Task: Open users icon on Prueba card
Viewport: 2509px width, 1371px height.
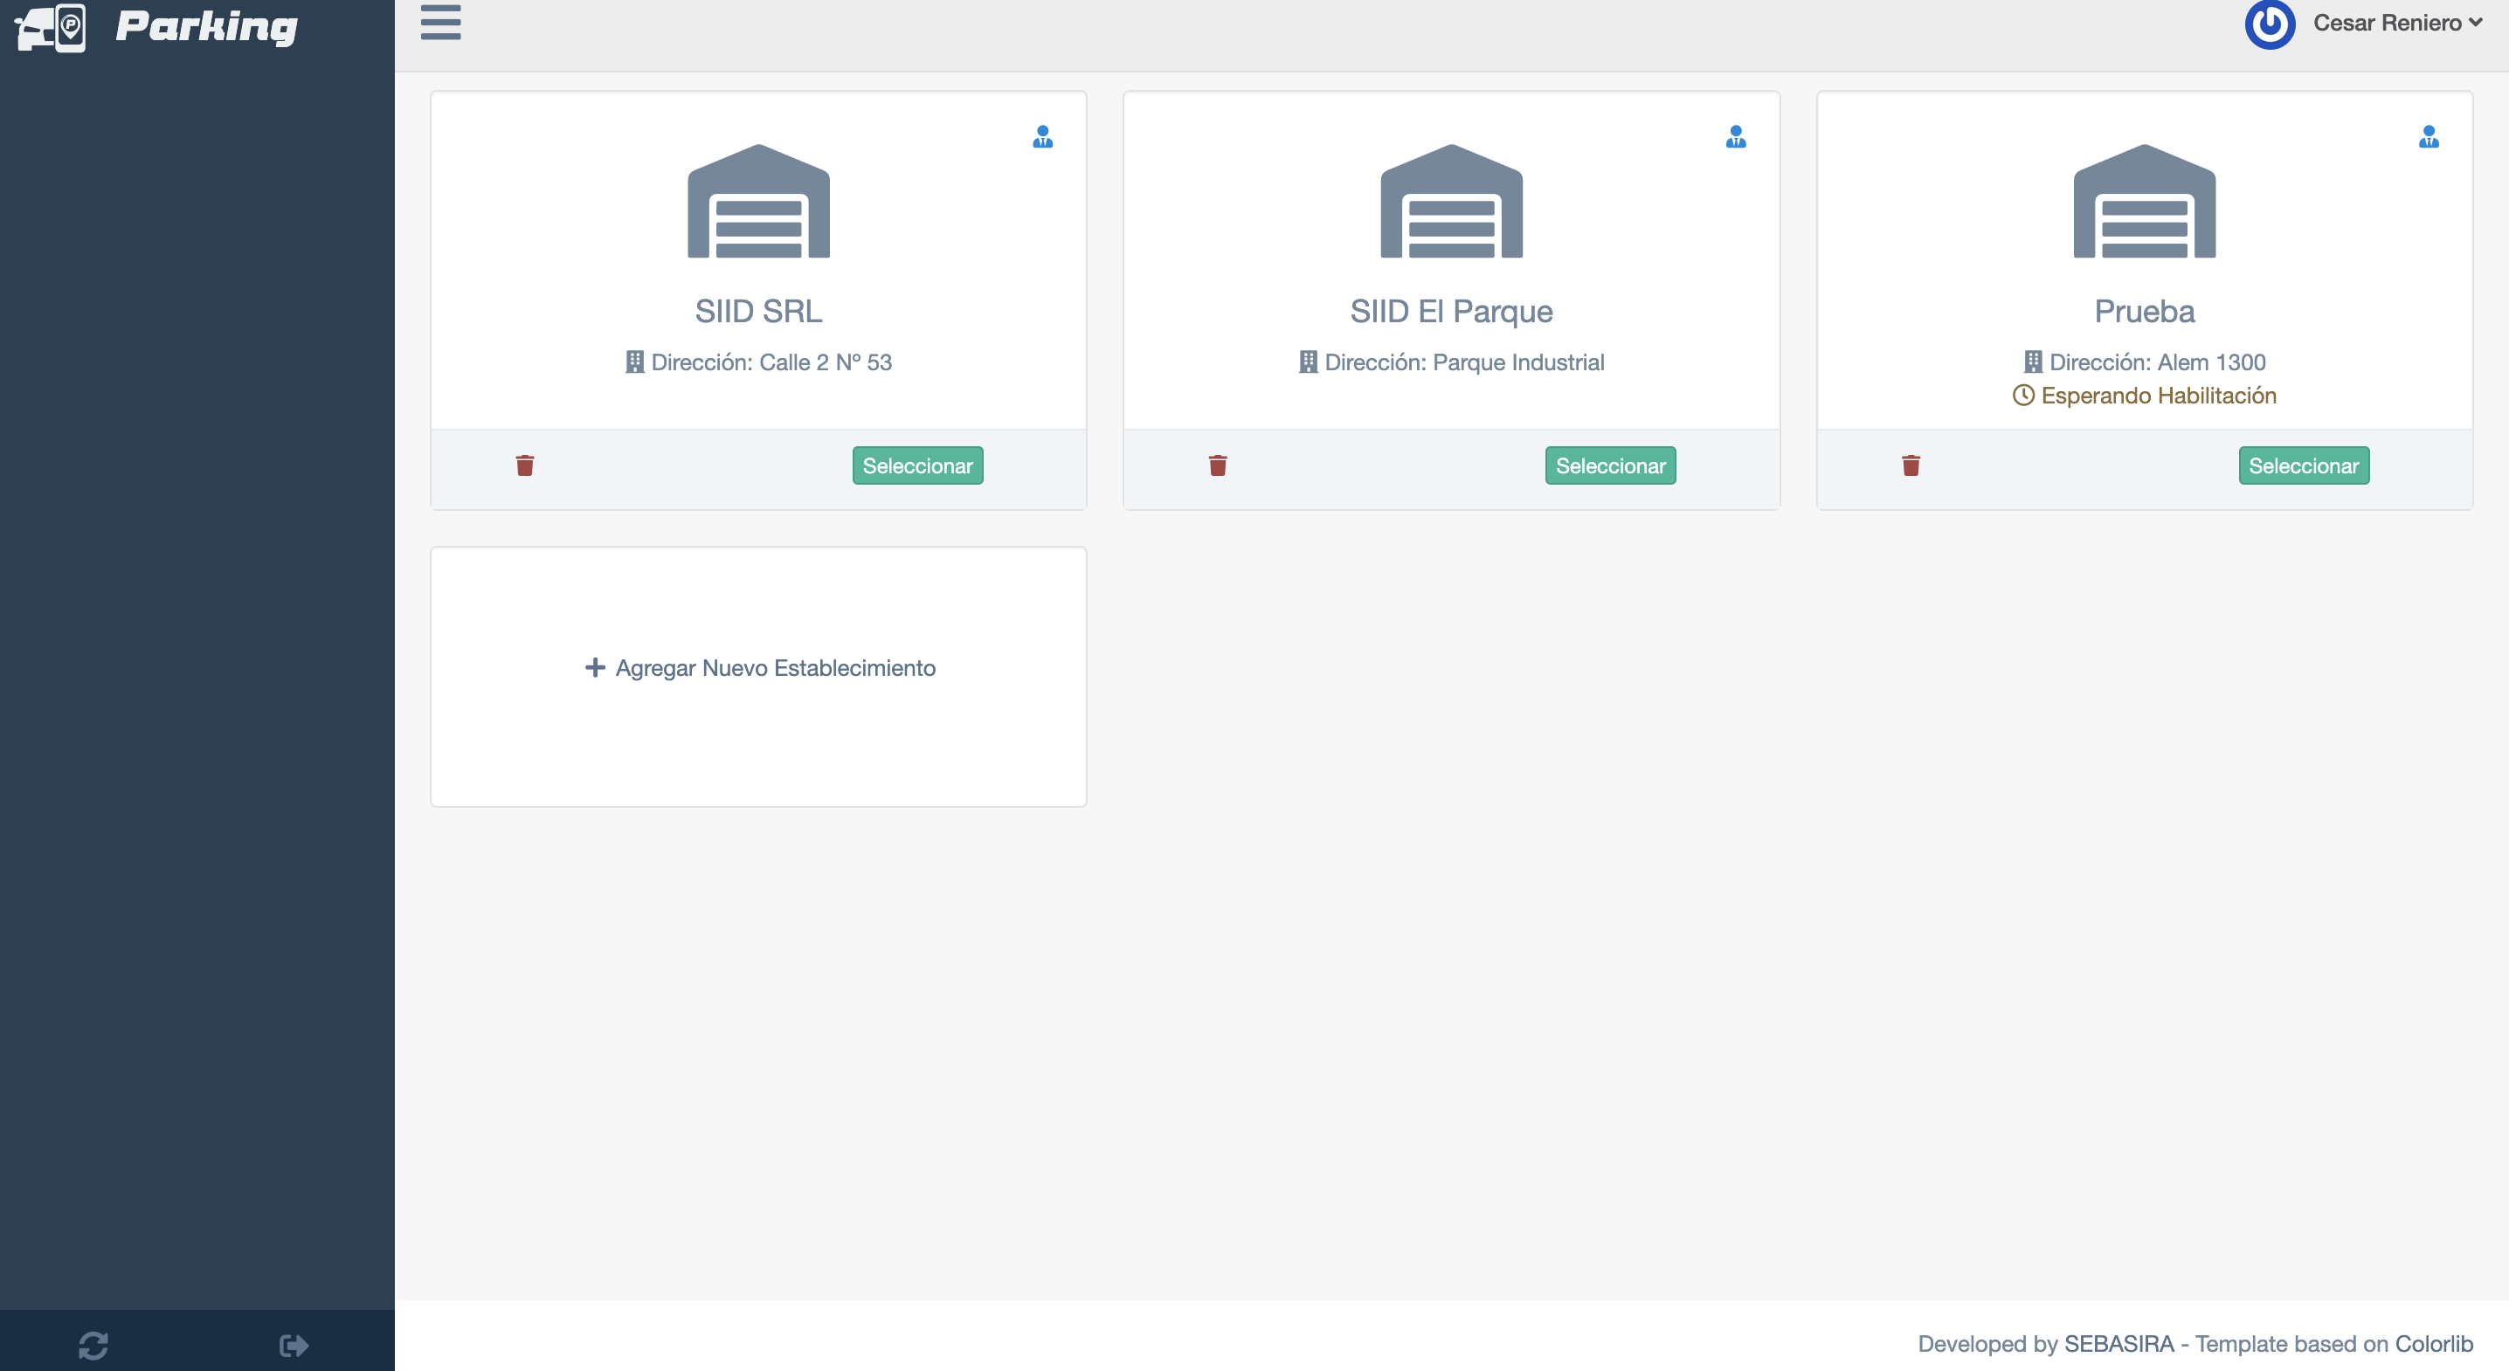Action: point(2428,136)
